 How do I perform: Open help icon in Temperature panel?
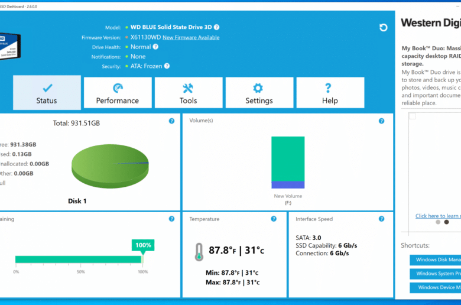point(274,219)
